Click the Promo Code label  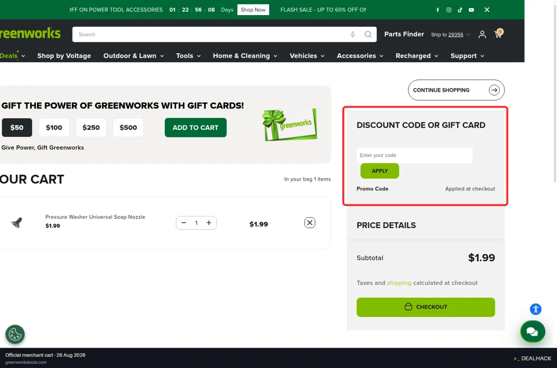[x=372, y=189]
